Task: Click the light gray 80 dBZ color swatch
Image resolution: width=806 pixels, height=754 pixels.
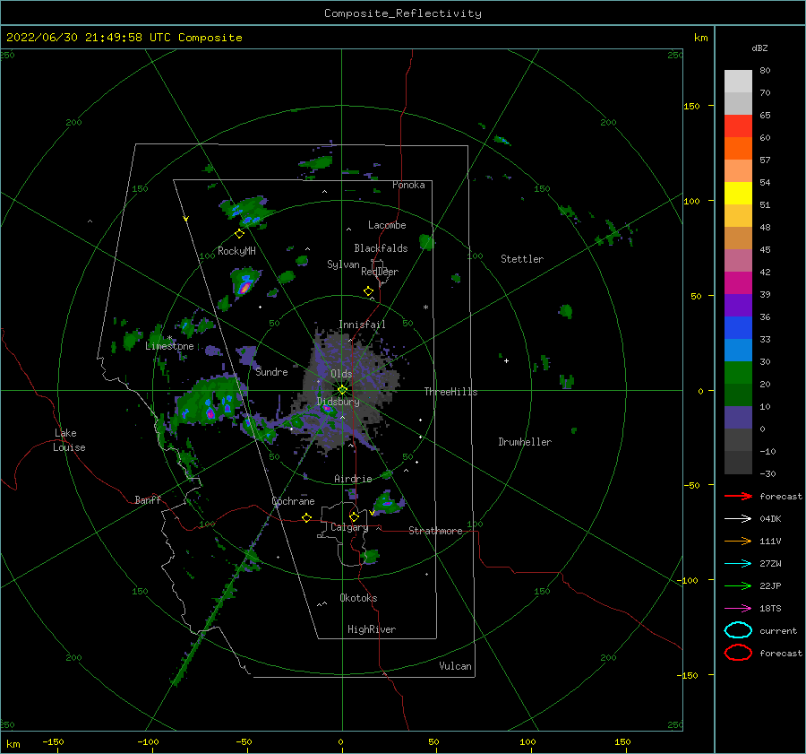Action: pos(738,82)
